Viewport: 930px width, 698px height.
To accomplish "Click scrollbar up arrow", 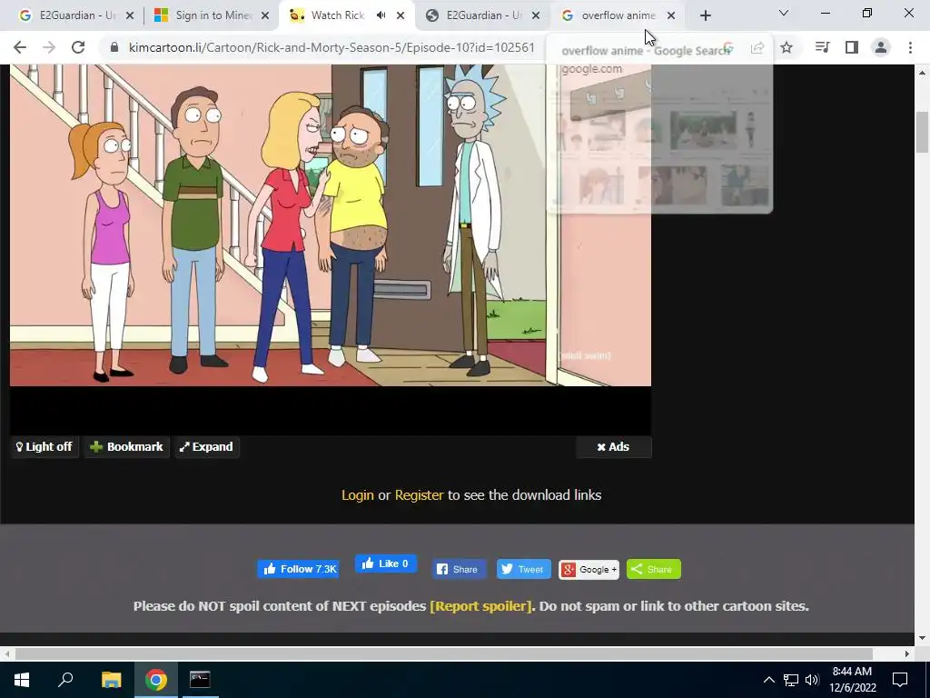I will (923, 73).
